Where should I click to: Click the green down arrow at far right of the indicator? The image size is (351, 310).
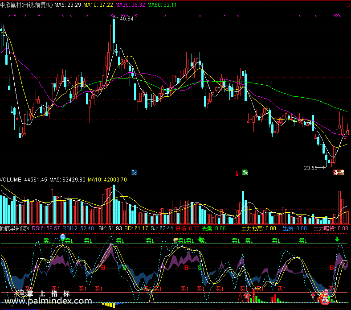click(x=337, y=240)
